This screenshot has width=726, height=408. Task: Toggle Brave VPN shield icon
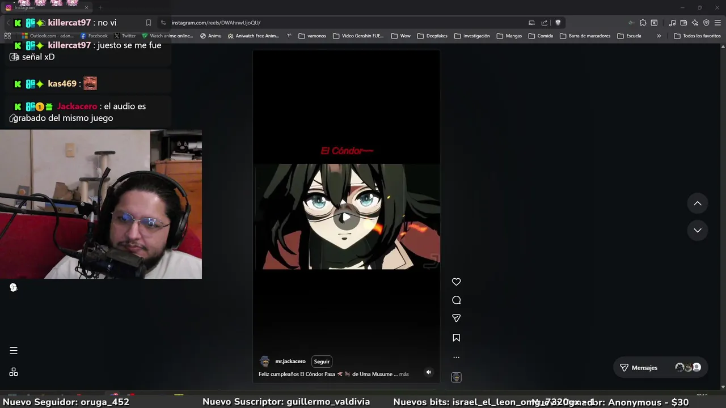coord(706,23)
